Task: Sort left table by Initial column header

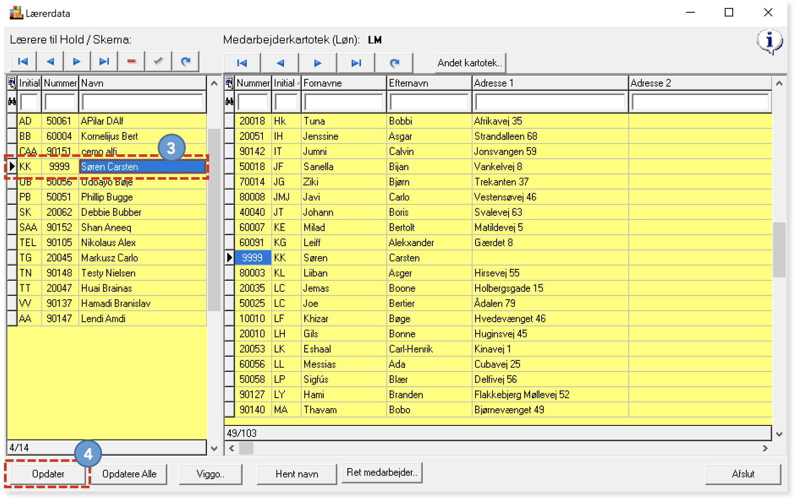Action: pyautogui.click(x=30, y=83)
